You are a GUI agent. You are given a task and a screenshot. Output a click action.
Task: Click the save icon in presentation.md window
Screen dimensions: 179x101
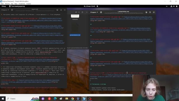click(146, 12)
